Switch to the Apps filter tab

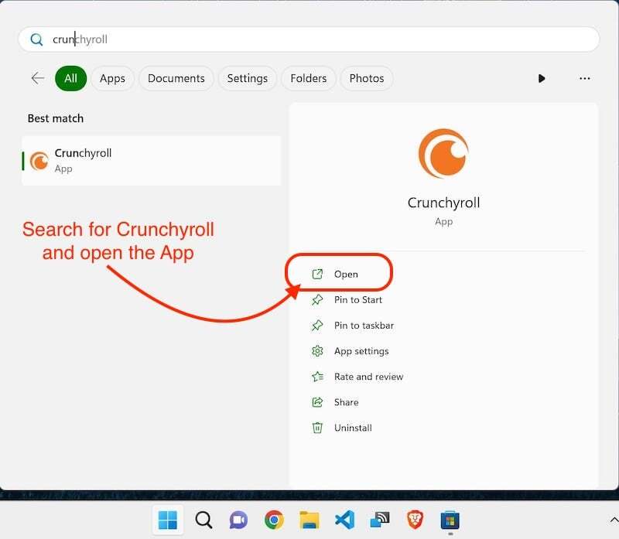(x=112, y=78)
